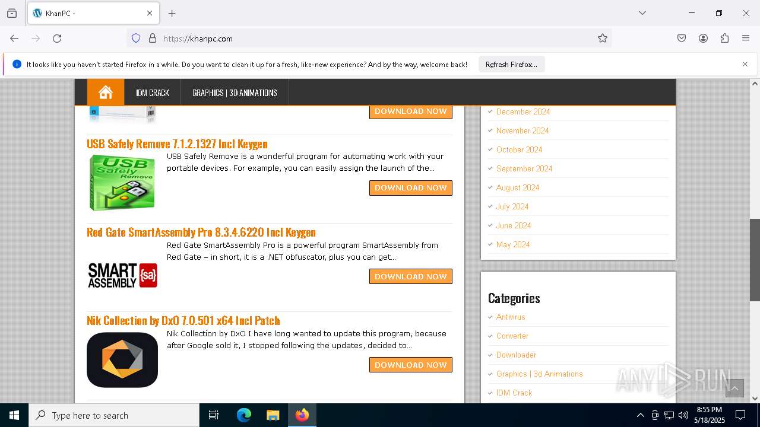Viewport: 760px width, 427px height.
Task: Open the Extensions puzzle icon
Action: coord(724,39)
